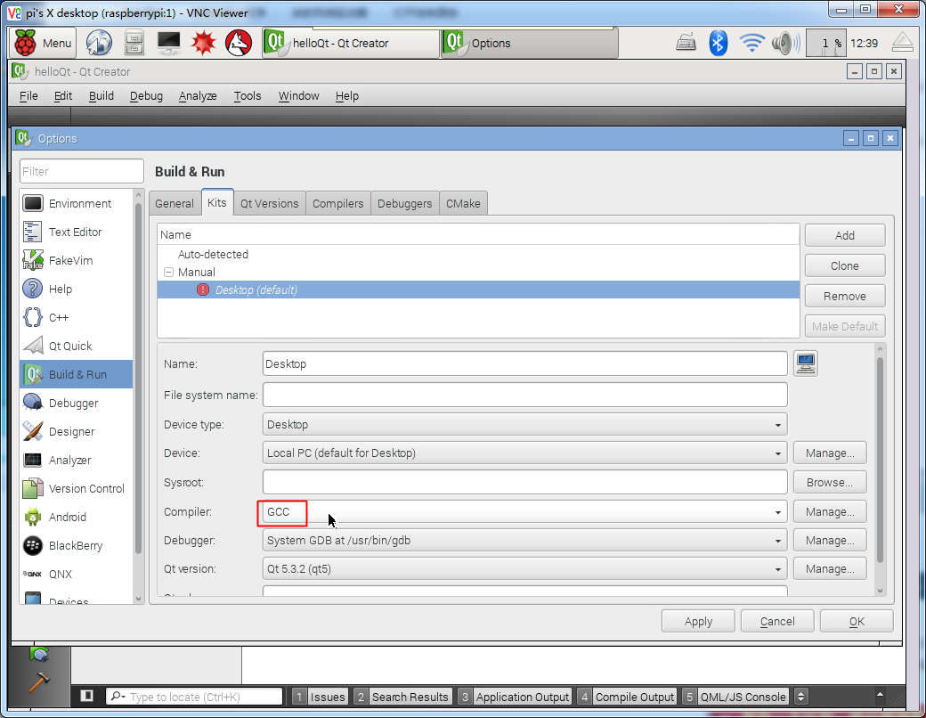This screenshot has width=926, height=718.
Task: Click the kit Name input field
Action: click(525, 364)
